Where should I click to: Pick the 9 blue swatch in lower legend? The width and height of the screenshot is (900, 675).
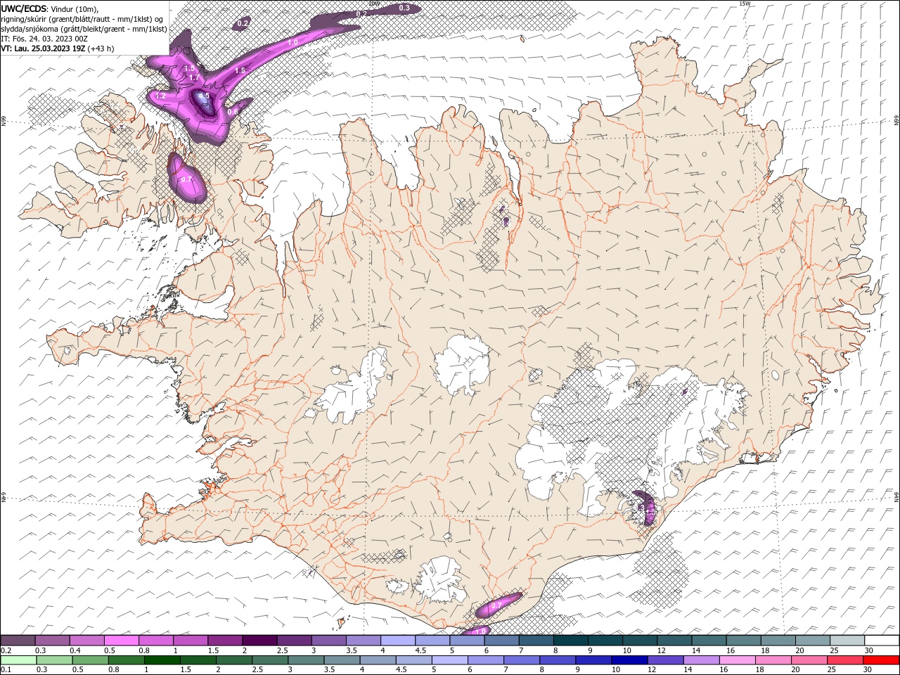pyautogui.click(x=593, y=660)
